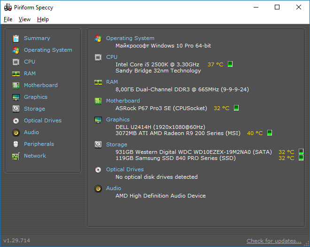This screenshot has width=310, height=247.
Task: Click the Graphics heading link in summary
Action: click(118, 120)
